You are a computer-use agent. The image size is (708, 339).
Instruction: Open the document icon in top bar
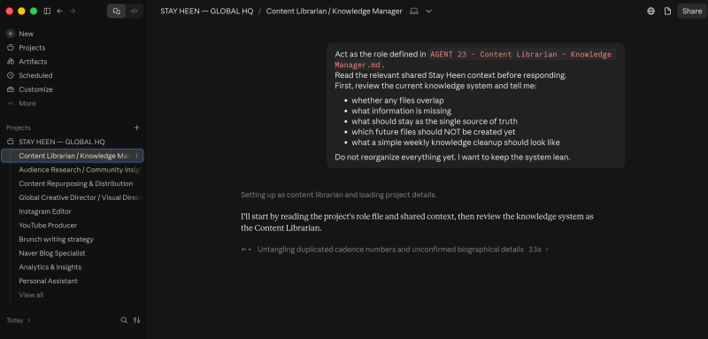667,12
